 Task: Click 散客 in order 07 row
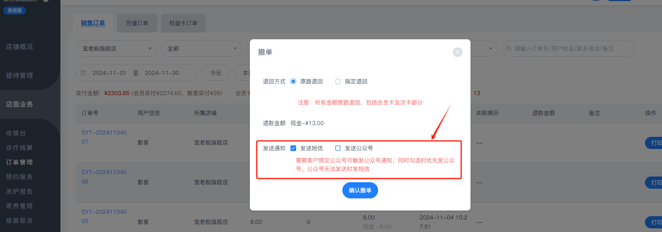click(143, 143)
